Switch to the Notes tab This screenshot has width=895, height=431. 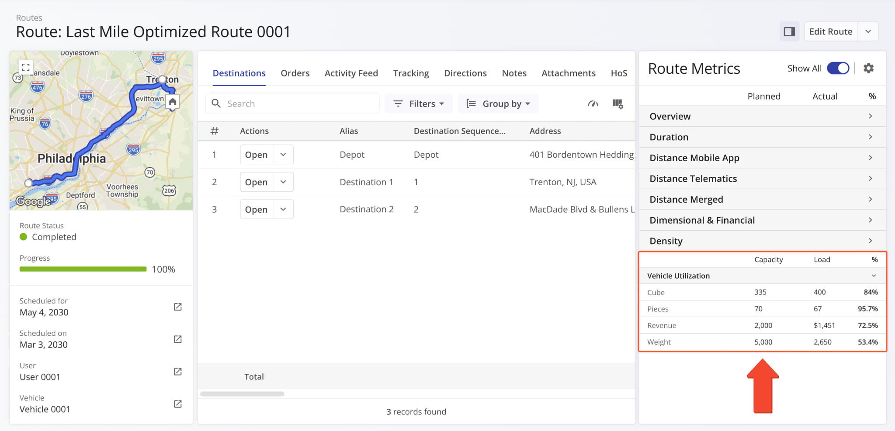(514, 73)
